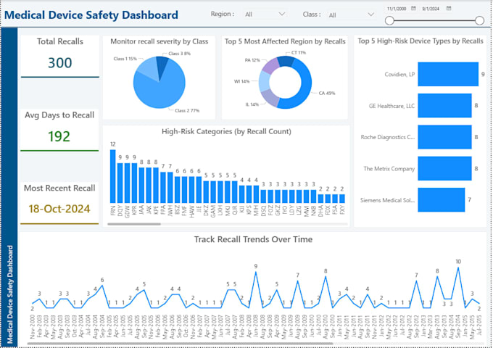Click the Siemens Medical Sol... bar
Image resolution: width=493 pixels, height=348 pixels.
coord(441,200)
